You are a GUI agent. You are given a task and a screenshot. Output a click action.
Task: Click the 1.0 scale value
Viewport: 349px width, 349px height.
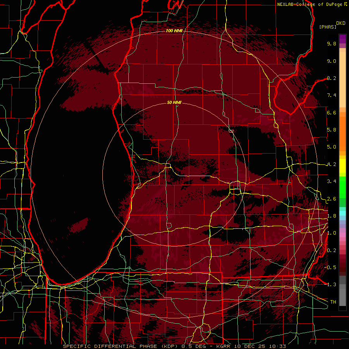coord(332,233)
